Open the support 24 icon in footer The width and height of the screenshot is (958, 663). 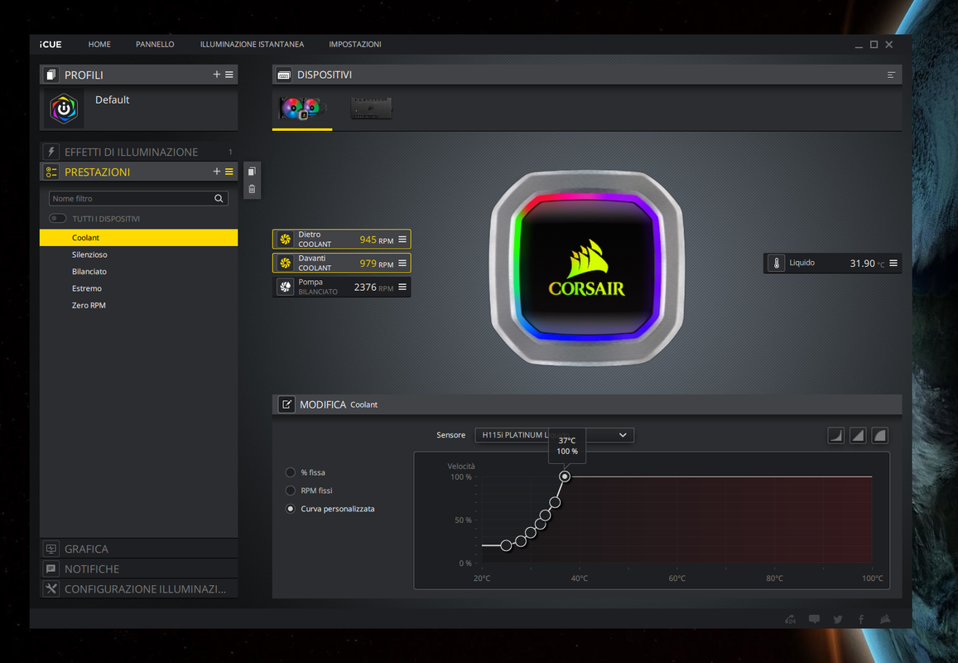(x=791, y=619)
